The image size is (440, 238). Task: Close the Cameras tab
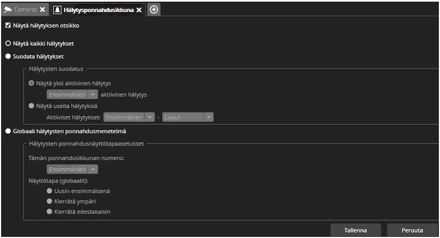coord(43,10)
